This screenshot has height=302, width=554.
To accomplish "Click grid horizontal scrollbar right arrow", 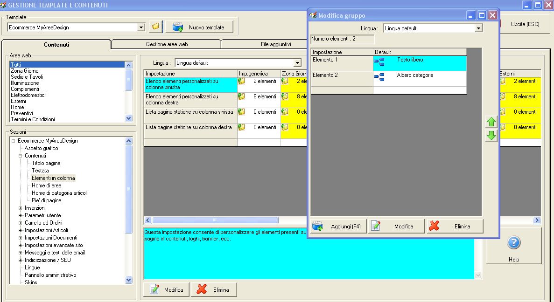I will [537, 220].
